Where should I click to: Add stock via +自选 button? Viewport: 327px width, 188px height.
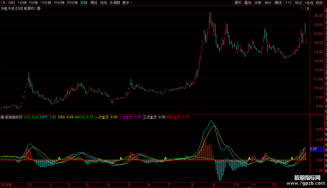(x=309, y=3)
